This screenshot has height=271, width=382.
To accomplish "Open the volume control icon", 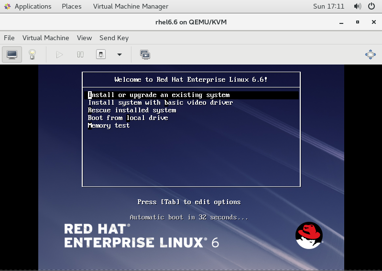I will (358, 6).
